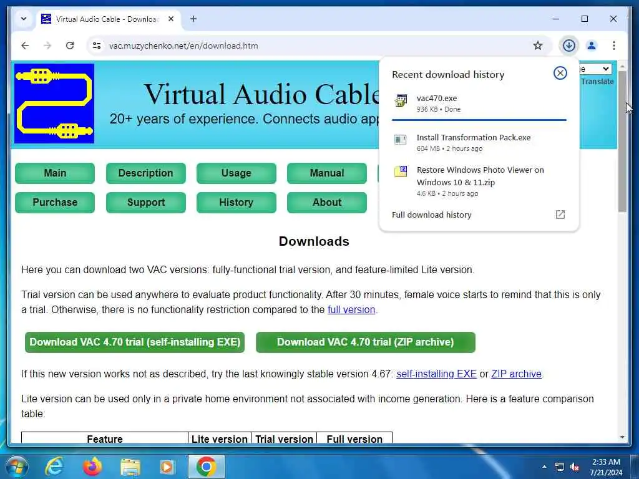The height and width of the screenshot is (479, 639).
Task: Close the Recent download history popup
Action: [560, 73]
